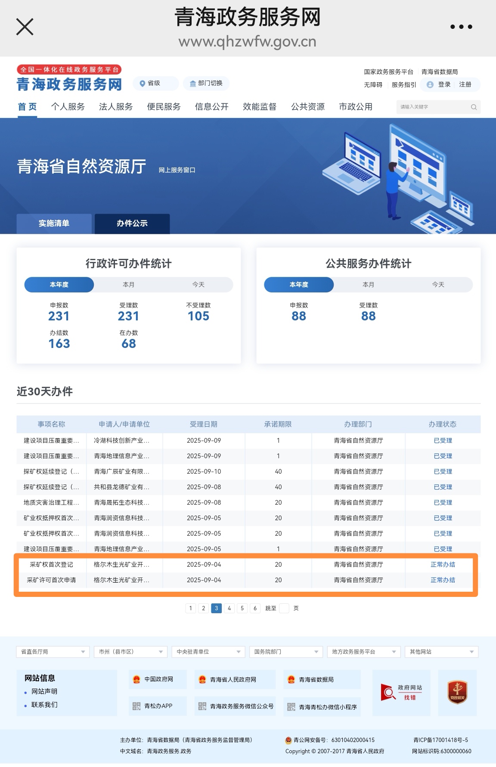Open the 国务院部门 dropdown list
The image size is (496, 767).
point(286,652)
